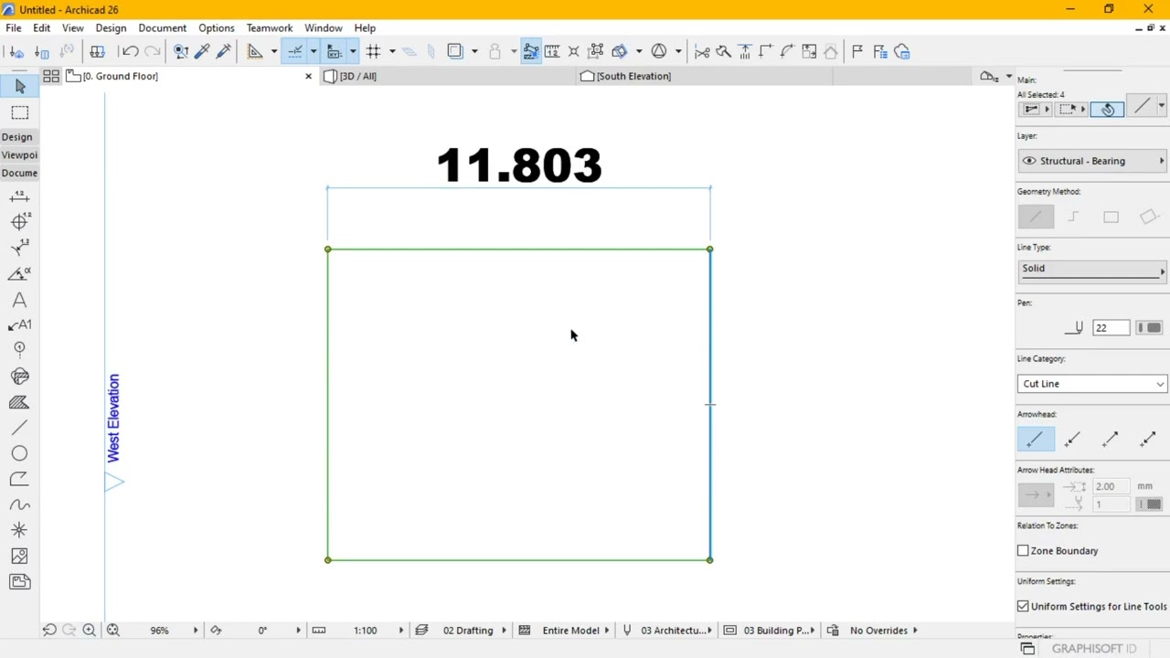Open the line settings dialog dropdown arrow
The height and width of the screenshot is (658, 1170).
point(1161,107)
